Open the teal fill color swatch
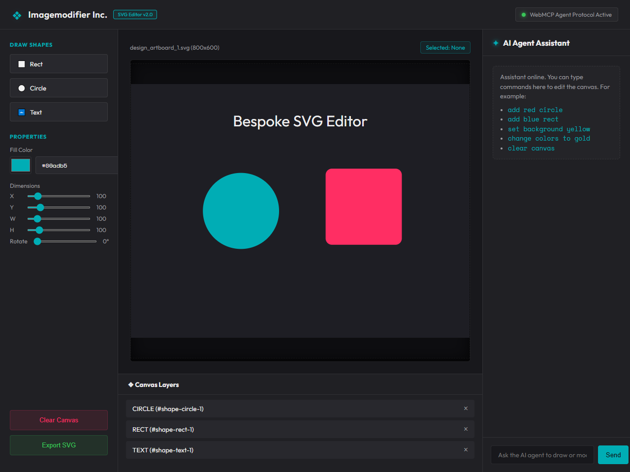630x472 pixels. click(21, 165)
